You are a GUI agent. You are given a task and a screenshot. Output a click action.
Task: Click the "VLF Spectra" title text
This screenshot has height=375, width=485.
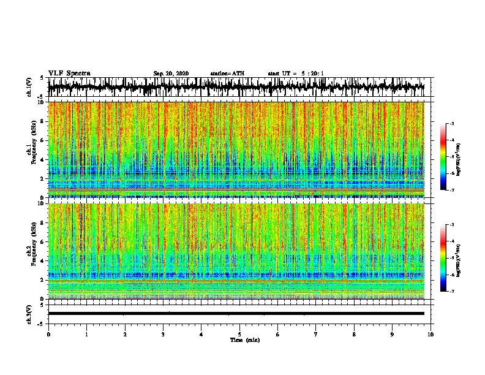tap(69, 73)
